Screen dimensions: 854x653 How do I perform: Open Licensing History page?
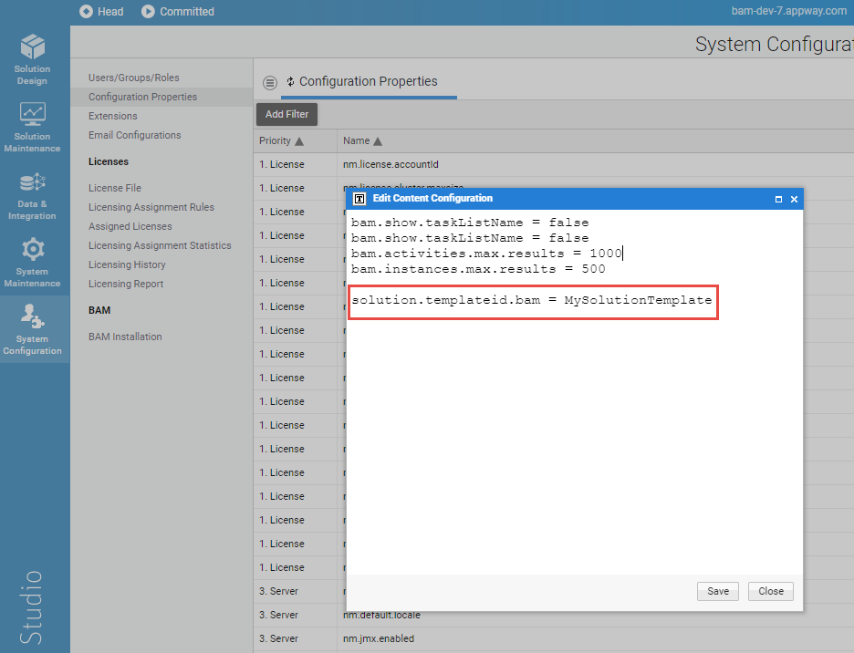pos(127,264)
